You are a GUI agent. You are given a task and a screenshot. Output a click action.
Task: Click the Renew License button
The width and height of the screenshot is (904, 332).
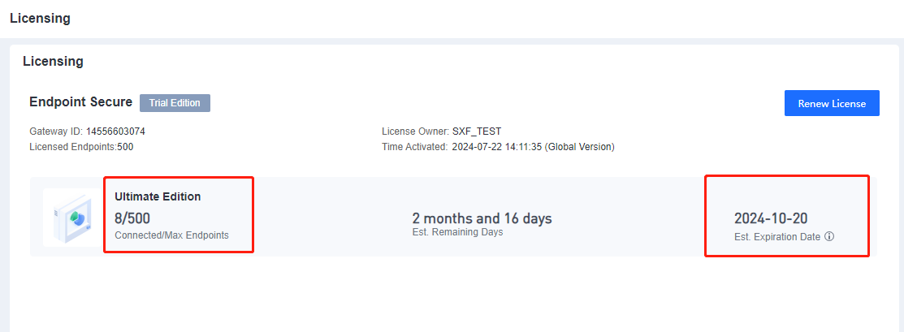(832, 103)
